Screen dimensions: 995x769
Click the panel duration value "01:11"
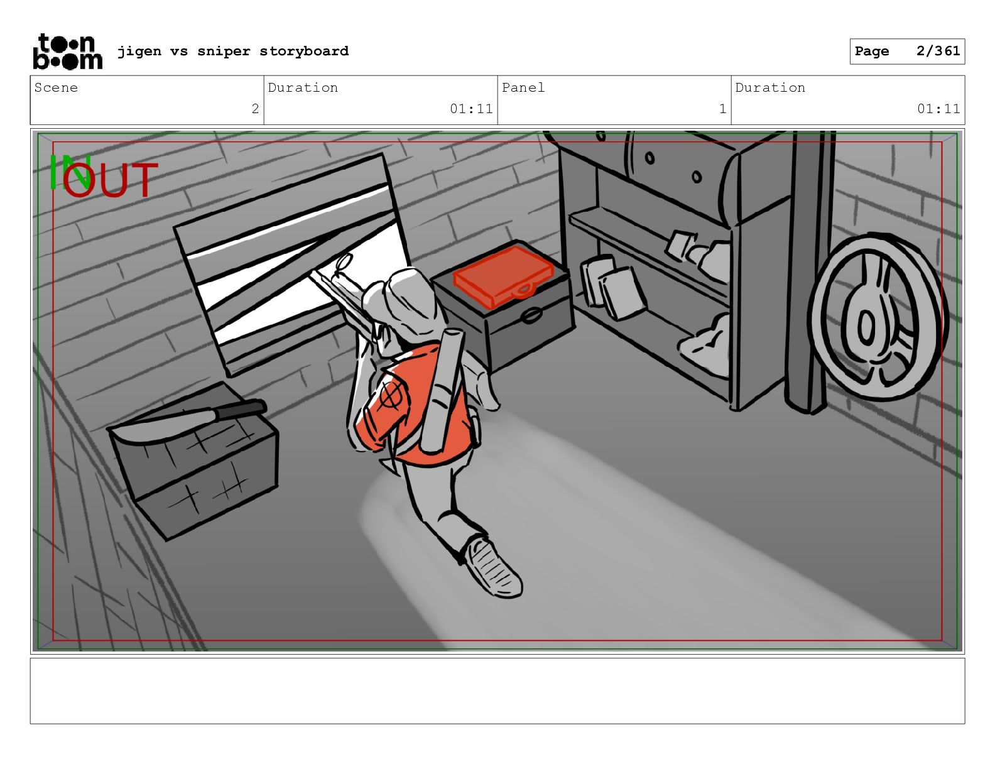pos(938,109)
